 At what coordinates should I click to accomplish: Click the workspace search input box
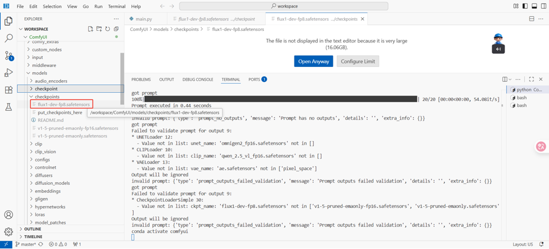point(284,6)
